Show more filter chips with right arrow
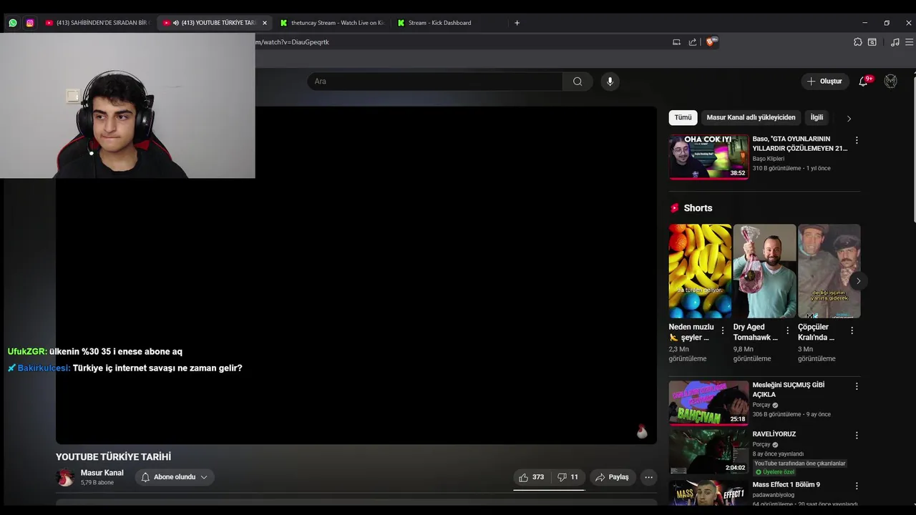The width and height of the screenshot is (916, 515). click(849, 118)
